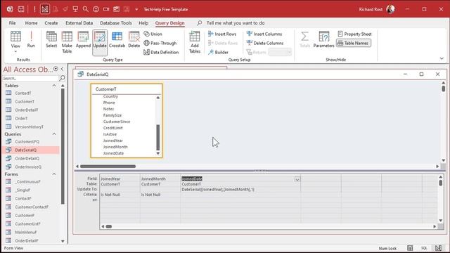The width and height of the screenshot is (450, 253).
Task: Toggle the Table Names button
Action: click(x=354, y=43)
